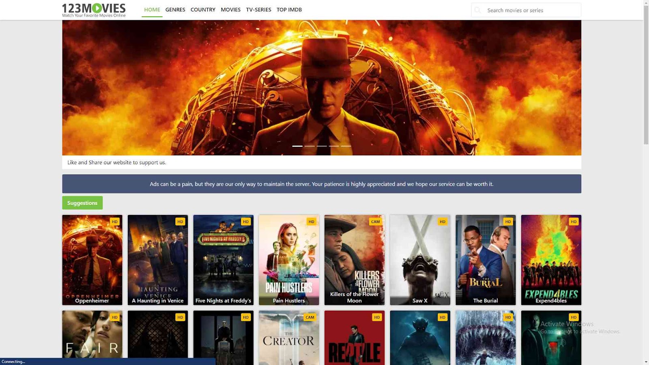Select the fourth carousel slide indicator
Image resolution: width=649 pixels, height=365 pixels.
334,146
